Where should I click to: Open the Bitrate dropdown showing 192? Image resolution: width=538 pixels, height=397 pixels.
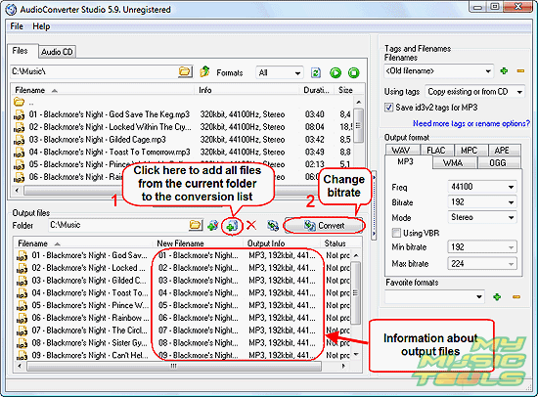pos(481,202)
